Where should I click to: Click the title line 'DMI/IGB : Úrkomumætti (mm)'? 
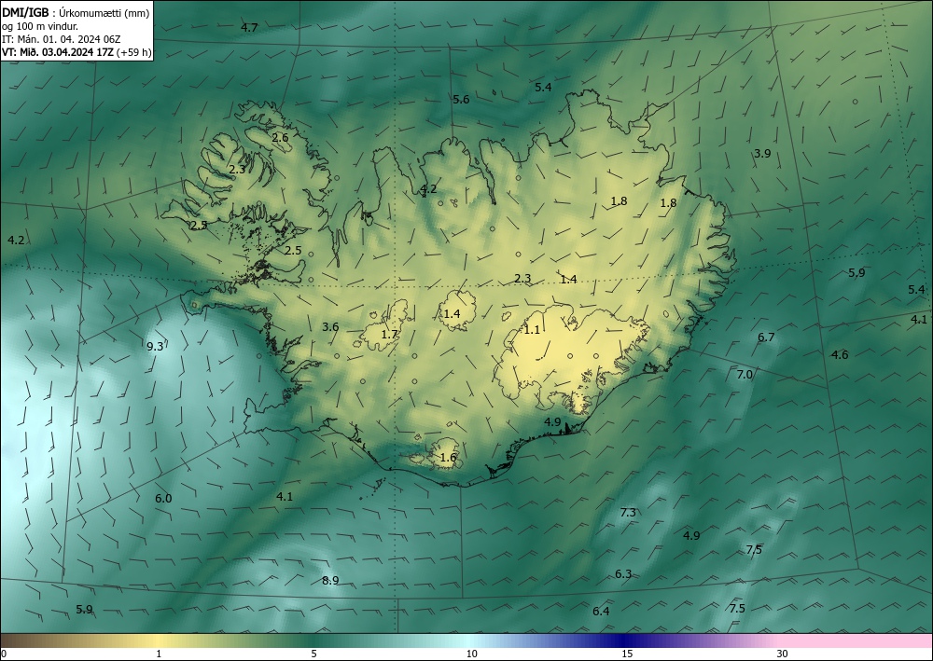(76, 12)
